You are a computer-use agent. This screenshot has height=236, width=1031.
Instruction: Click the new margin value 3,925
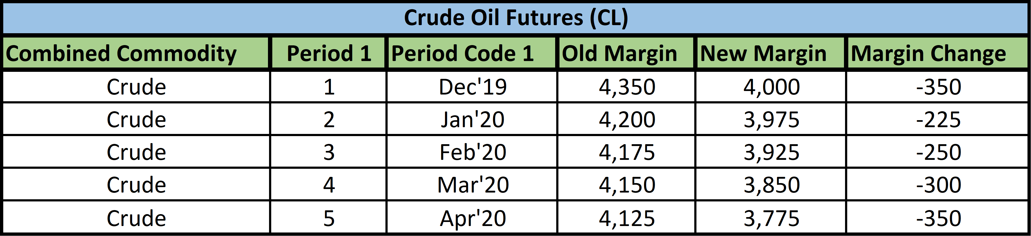(771, 153)
